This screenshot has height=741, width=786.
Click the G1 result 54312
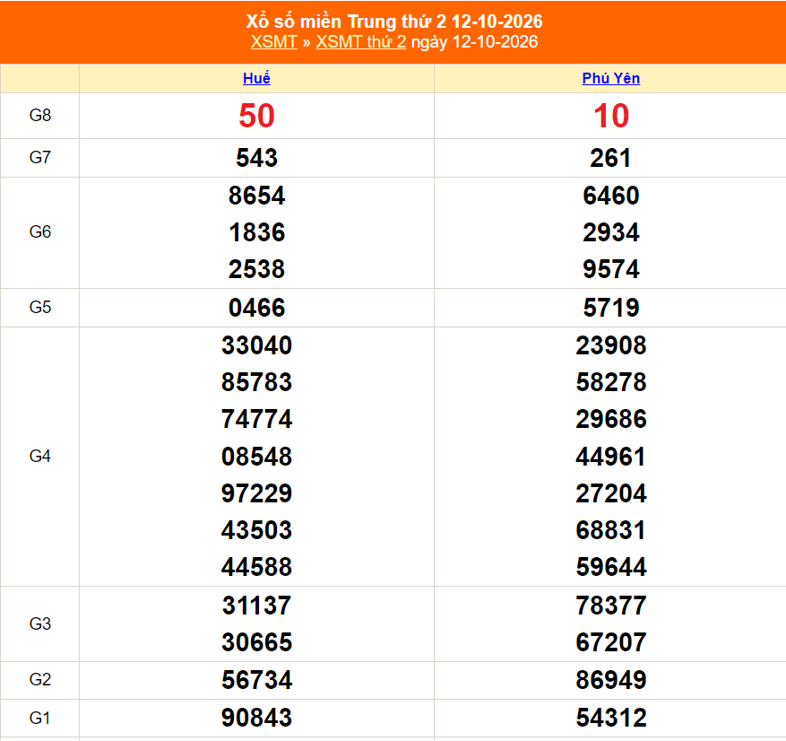pos(611,718)
